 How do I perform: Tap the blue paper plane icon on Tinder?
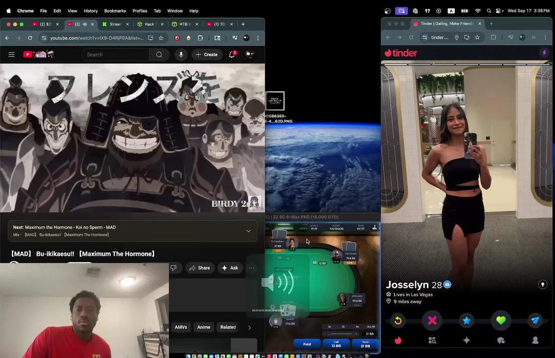tap(535, 321)
